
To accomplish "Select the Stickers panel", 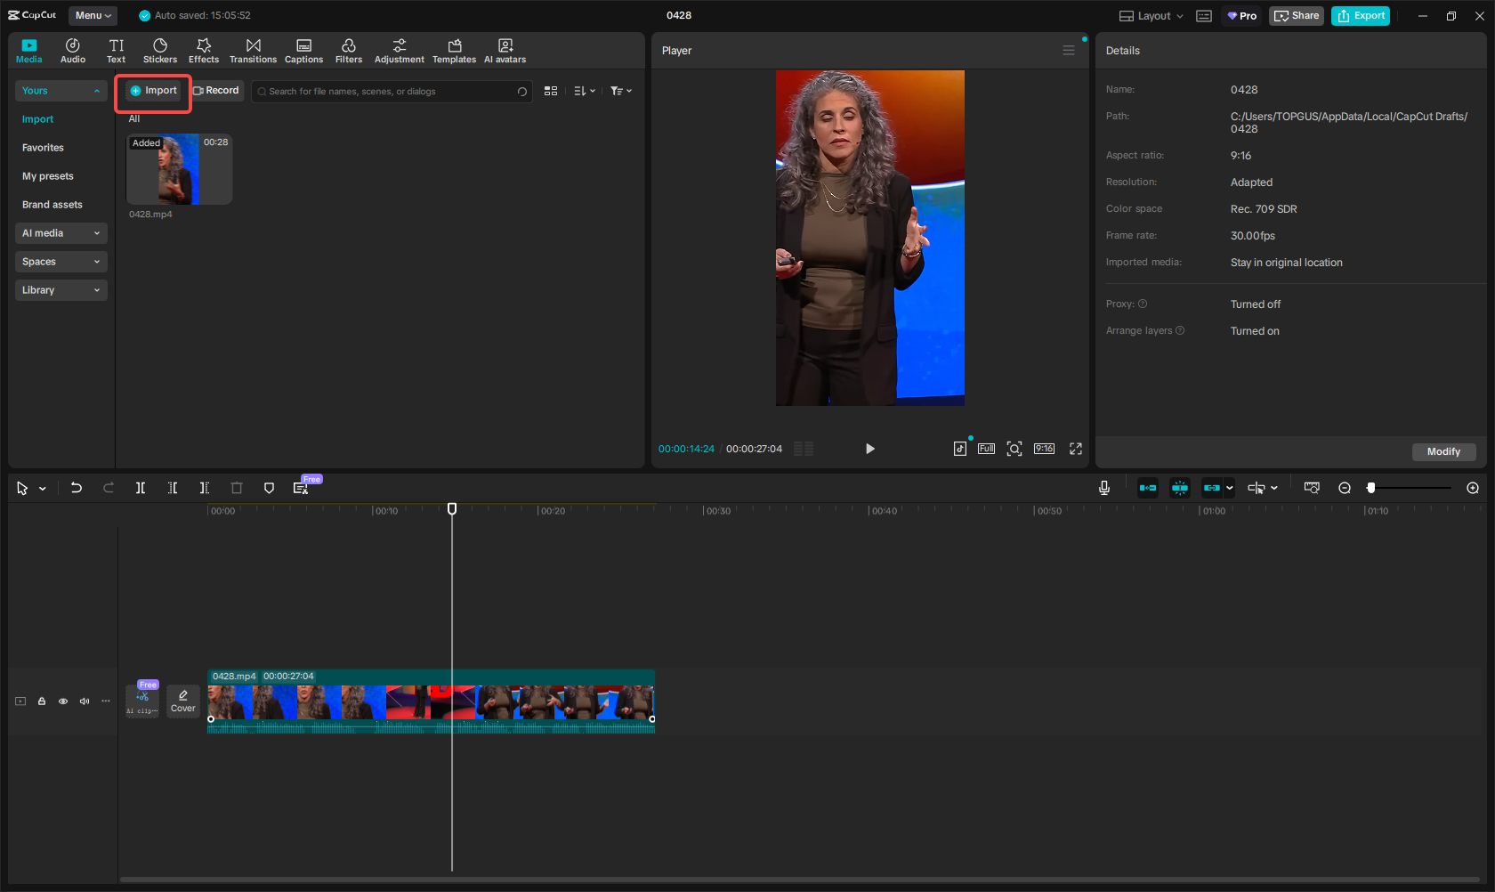I will (x=160, y=50).
